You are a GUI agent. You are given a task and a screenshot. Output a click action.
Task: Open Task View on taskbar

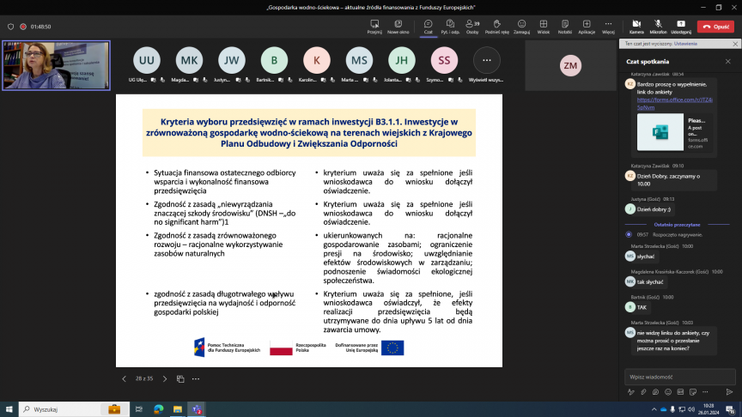[138, 409]
